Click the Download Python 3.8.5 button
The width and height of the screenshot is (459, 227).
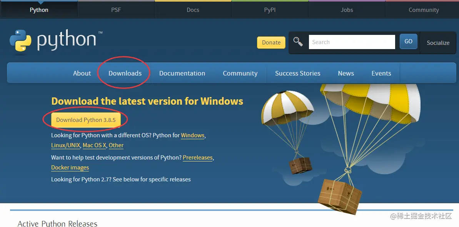coord(86,120)
